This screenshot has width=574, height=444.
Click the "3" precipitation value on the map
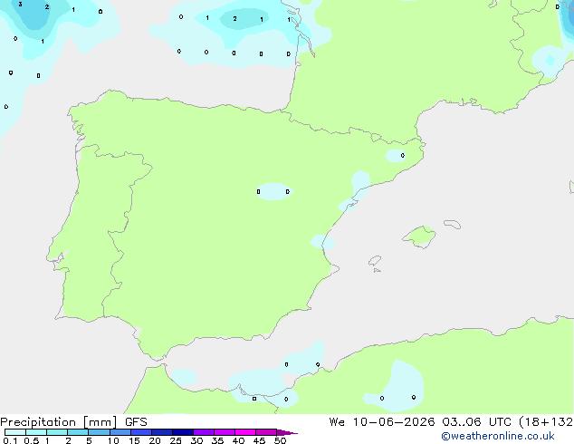(x=20, y=5)
